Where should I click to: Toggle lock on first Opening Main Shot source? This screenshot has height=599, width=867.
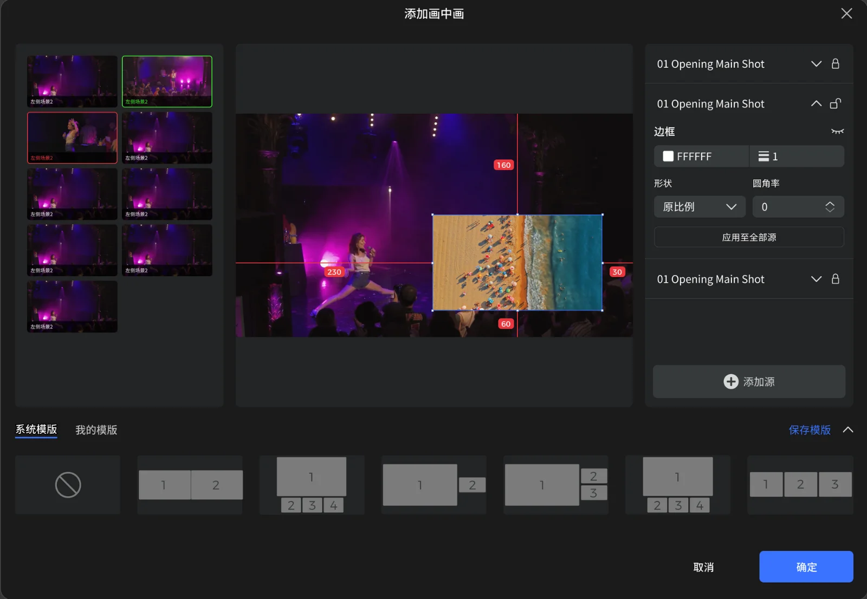[835, 64]
